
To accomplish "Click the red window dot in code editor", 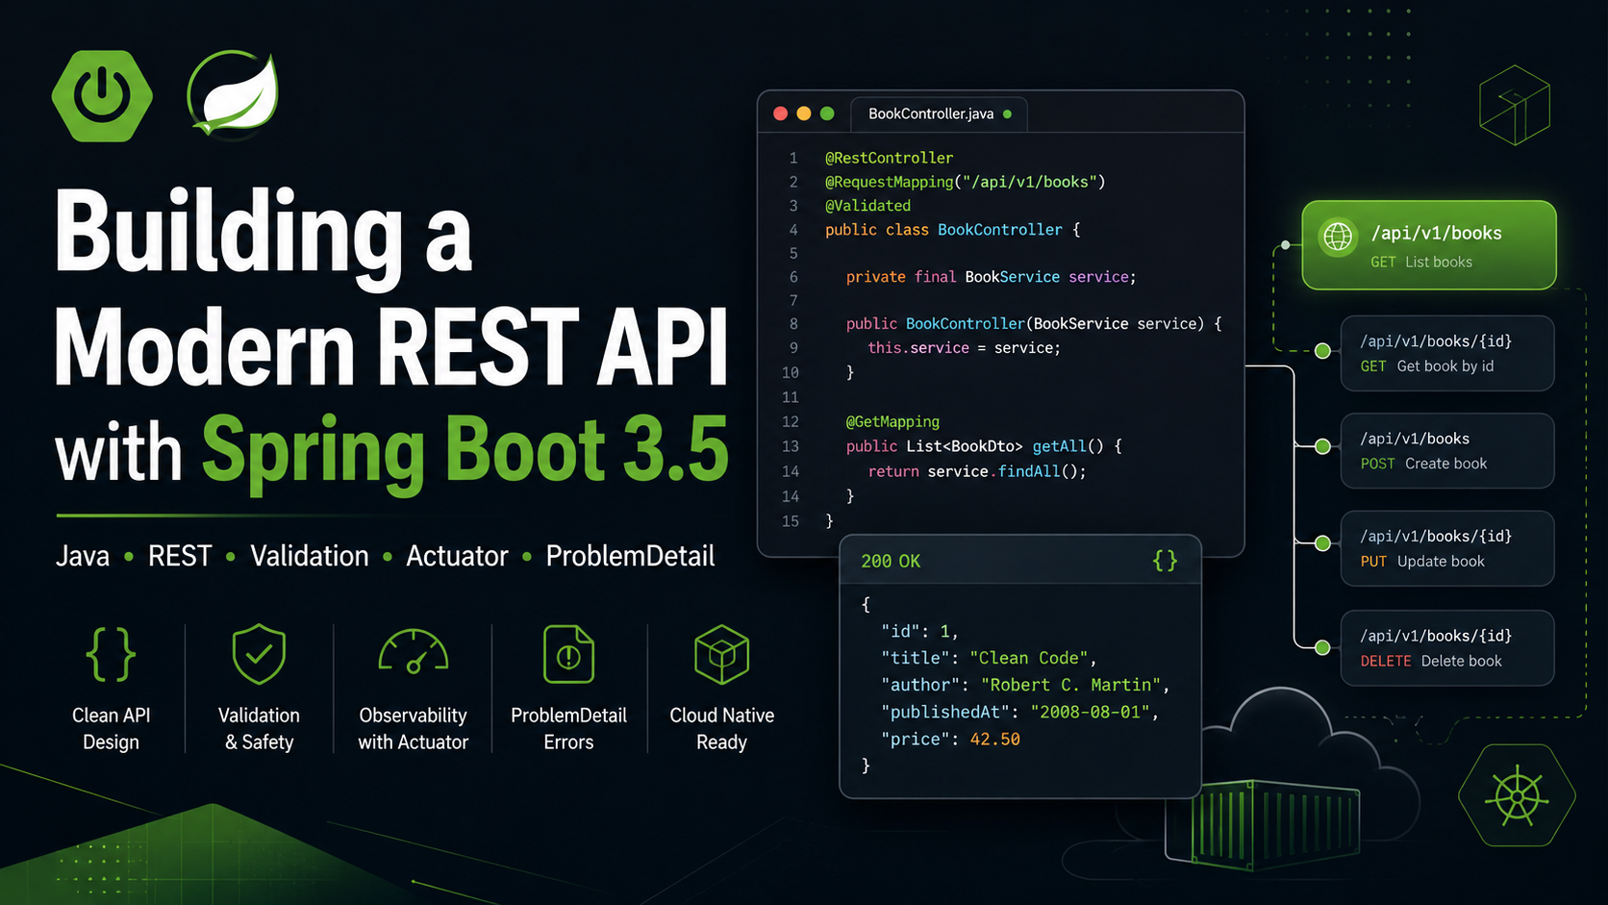I will tap(780, 113).
